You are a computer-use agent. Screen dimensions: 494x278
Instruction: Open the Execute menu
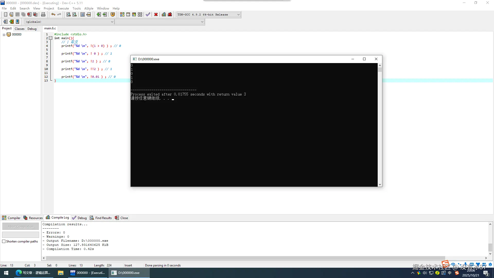(63, 8)
